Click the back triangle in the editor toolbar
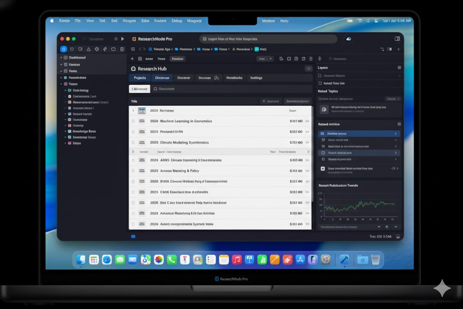Screen dimensions: 463x309 pyautogui.click(x=132, y=59)
